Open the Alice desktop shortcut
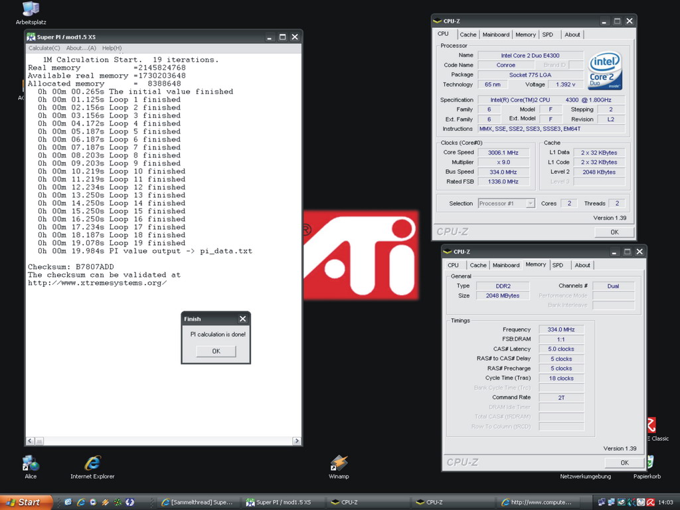680x510 pixels. (31, 467)
